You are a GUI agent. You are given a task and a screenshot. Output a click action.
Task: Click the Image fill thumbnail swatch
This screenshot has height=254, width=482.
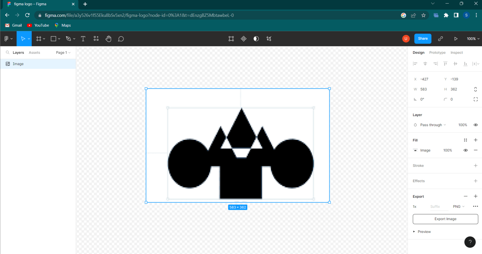(415, 150)
